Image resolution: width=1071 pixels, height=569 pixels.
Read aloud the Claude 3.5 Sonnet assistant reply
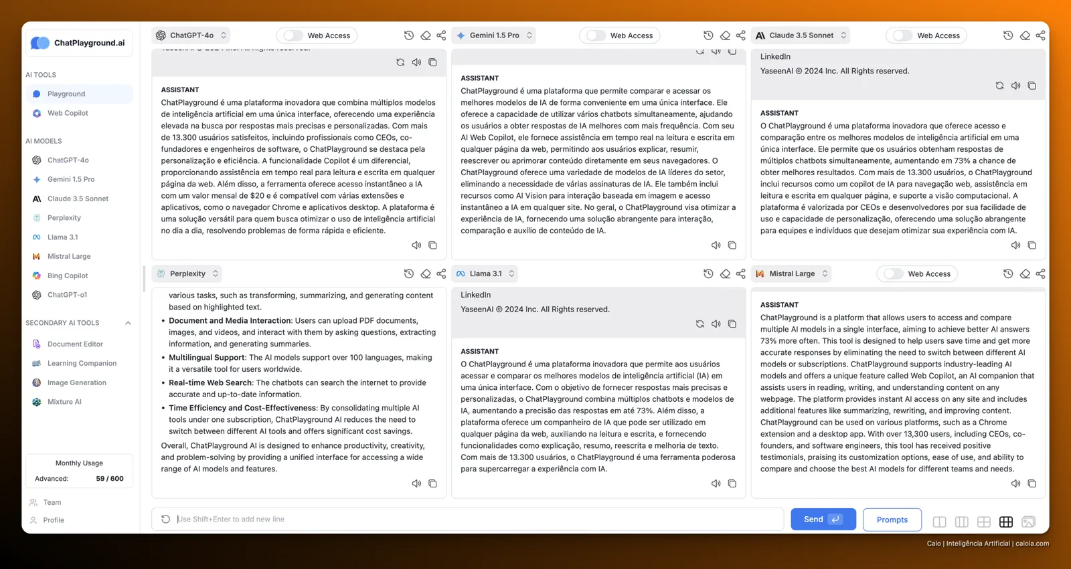pyautogui.click(x=1015, y=245)
